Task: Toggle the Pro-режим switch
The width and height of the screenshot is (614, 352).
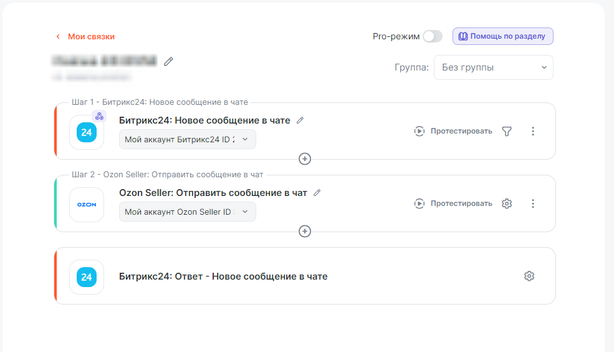Action: tap(432, 36)
